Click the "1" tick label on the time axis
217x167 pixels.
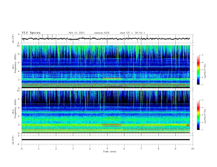(x=39, y=149)
